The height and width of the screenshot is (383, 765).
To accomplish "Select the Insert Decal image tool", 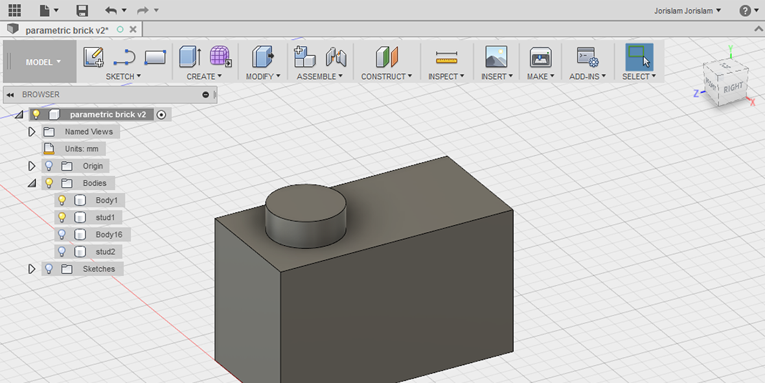I will [x=496, y=57].
